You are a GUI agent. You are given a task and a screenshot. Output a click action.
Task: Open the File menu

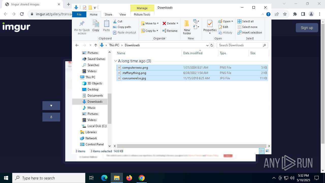click(x=79, y=14)
